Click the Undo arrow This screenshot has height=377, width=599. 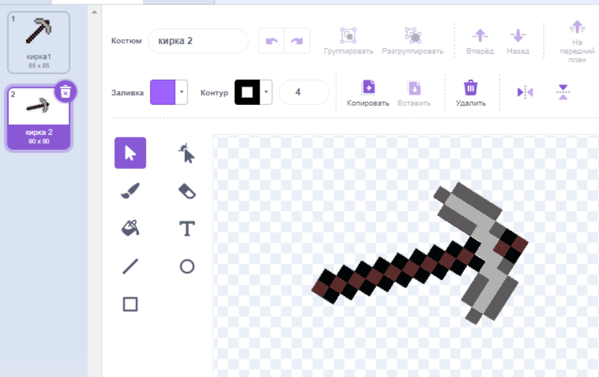tap(271, 41)
